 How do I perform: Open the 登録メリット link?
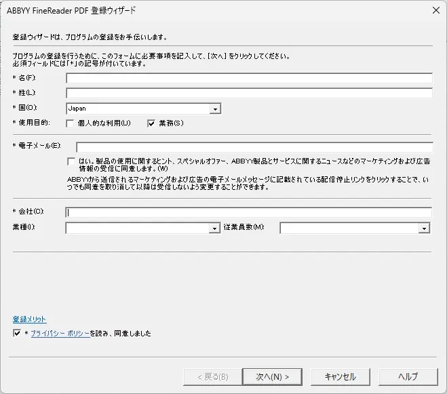pos(29,319)
